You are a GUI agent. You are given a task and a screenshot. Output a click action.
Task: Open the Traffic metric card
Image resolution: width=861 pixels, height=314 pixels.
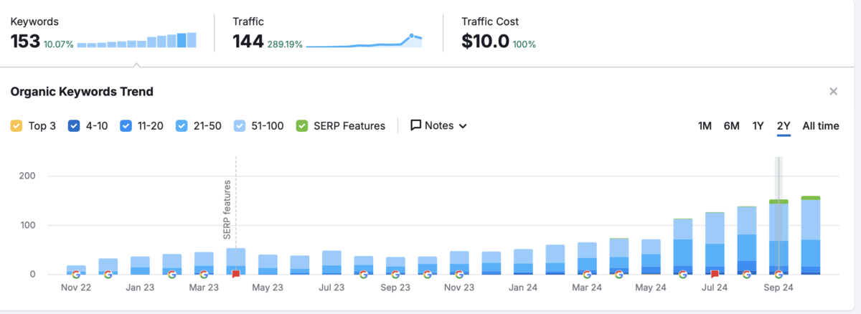(327, 33)
